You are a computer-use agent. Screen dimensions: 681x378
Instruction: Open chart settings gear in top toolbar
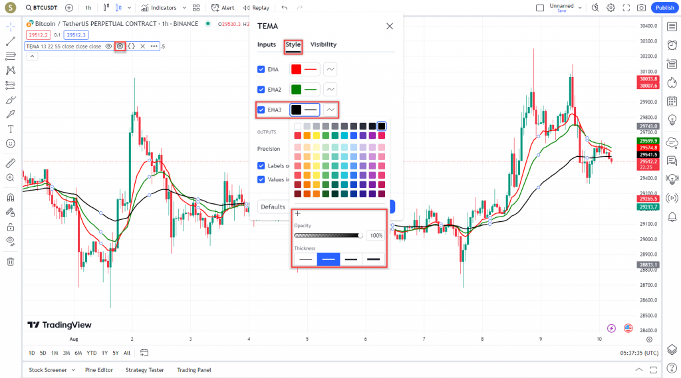click(x=611, y=8)
